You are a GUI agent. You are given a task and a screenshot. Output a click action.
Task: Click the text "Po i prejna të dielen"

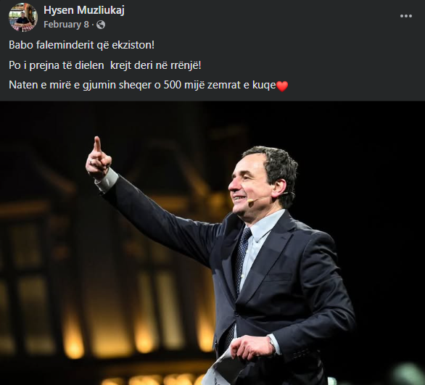click(57, 65)
